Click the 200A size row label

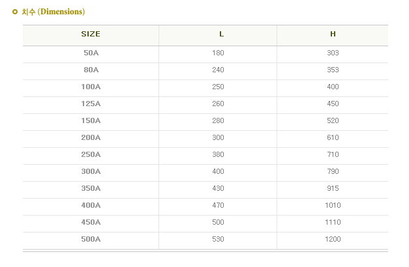click(x=91, y=137)
